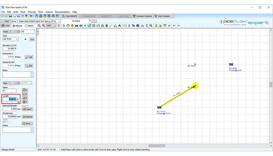273x156 pixels.
Task: Open the pipe line style dropdown
Action: pyautogui.click(x=27, y=83)
